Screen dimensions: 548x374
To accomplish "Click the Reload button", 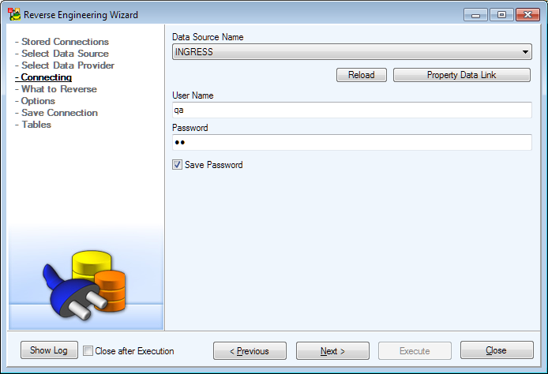I will pyautogui.click(x=362, y=75).
